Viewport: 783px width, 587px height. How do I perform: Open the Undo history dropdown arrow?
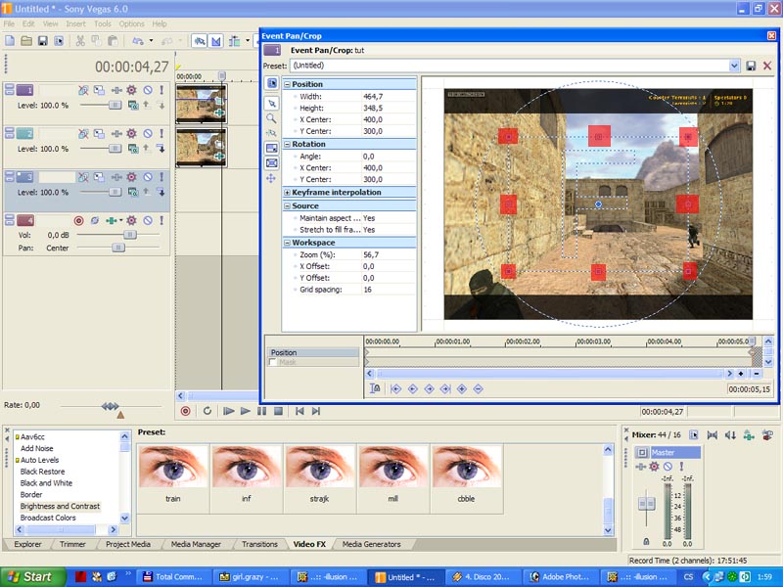[x=151, y=41]
